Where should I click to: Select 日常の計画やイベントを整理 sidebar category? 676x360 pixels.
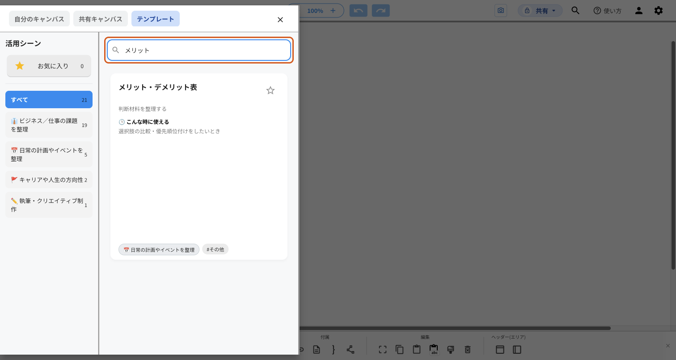coord(49,154)
